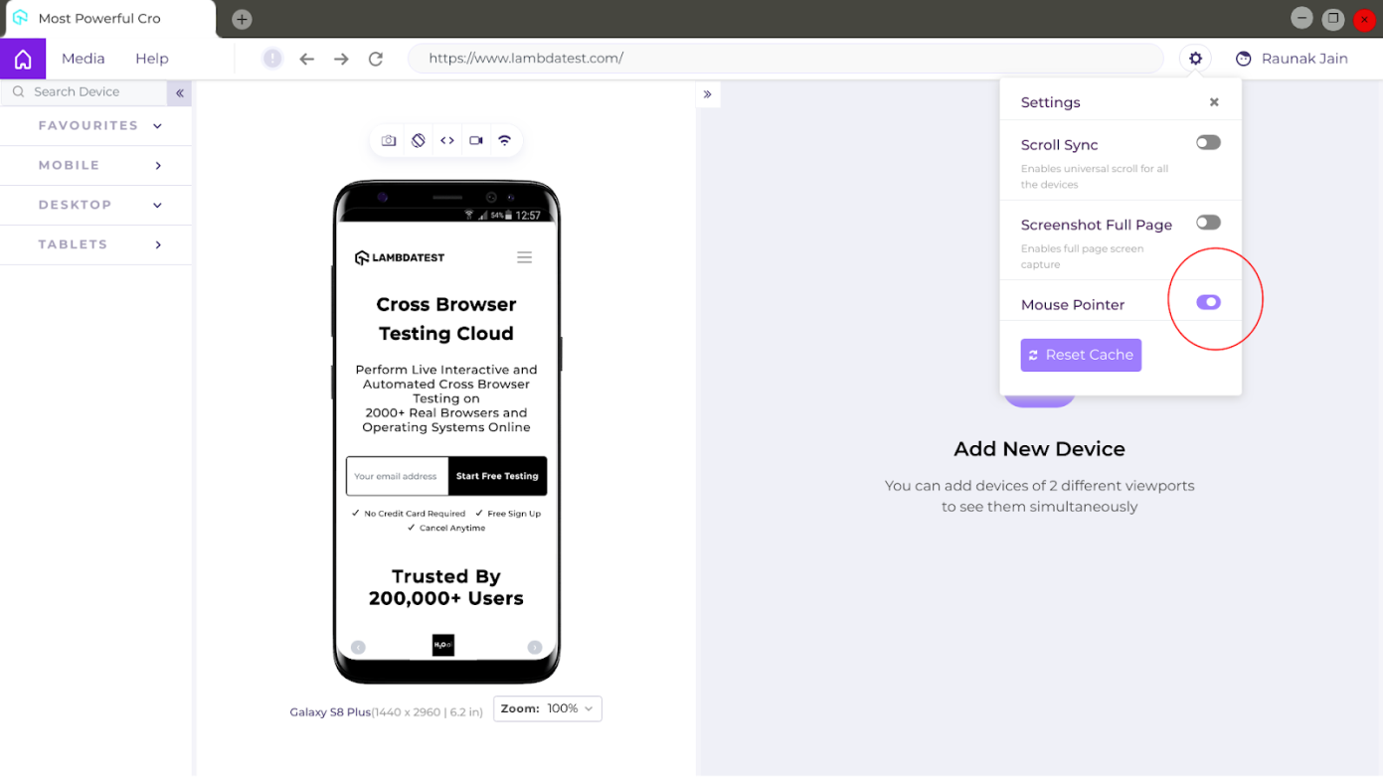Open hamburger menu in phone preview
The height and width of the screenshot is (778, 1383).
point(524,257)
